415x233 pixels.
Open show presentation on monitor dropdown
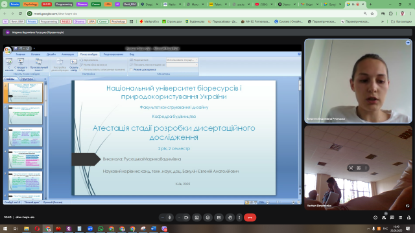[182, 65]
